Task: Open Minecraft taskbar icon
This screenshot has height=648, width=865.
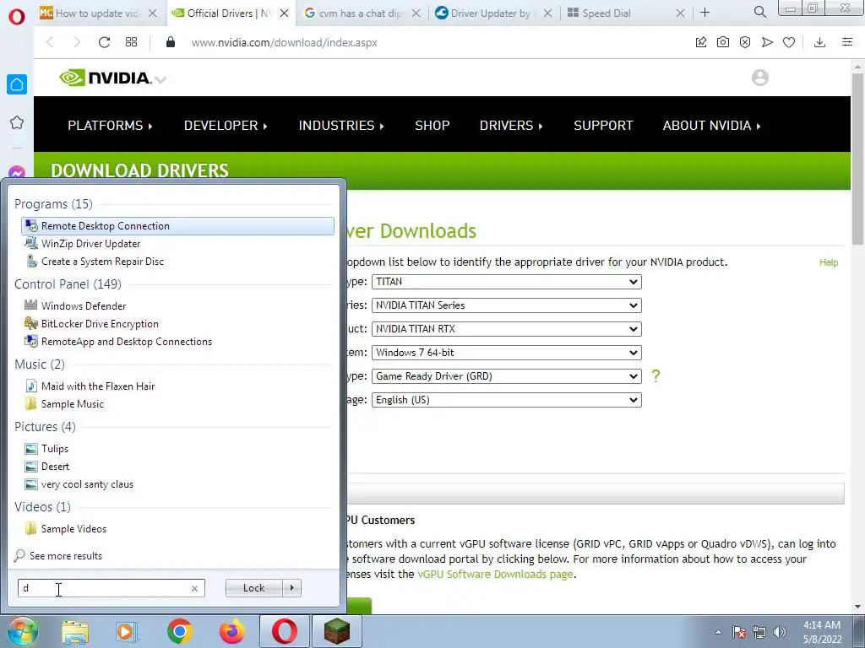Action: [336, 631]
